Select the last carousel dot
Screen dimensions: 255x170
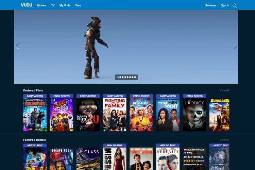(135, 77)
